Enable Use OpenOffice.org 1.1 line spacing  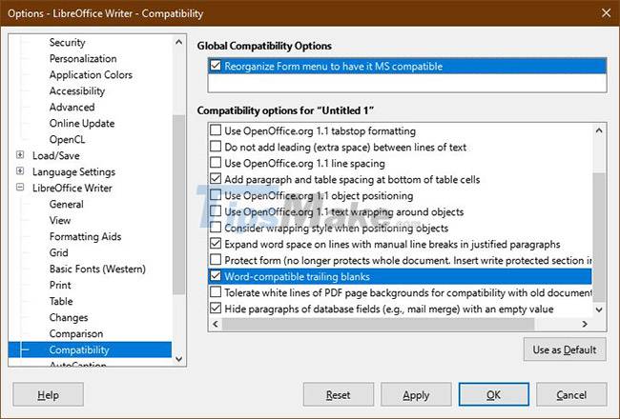click(x=216, y=163)
